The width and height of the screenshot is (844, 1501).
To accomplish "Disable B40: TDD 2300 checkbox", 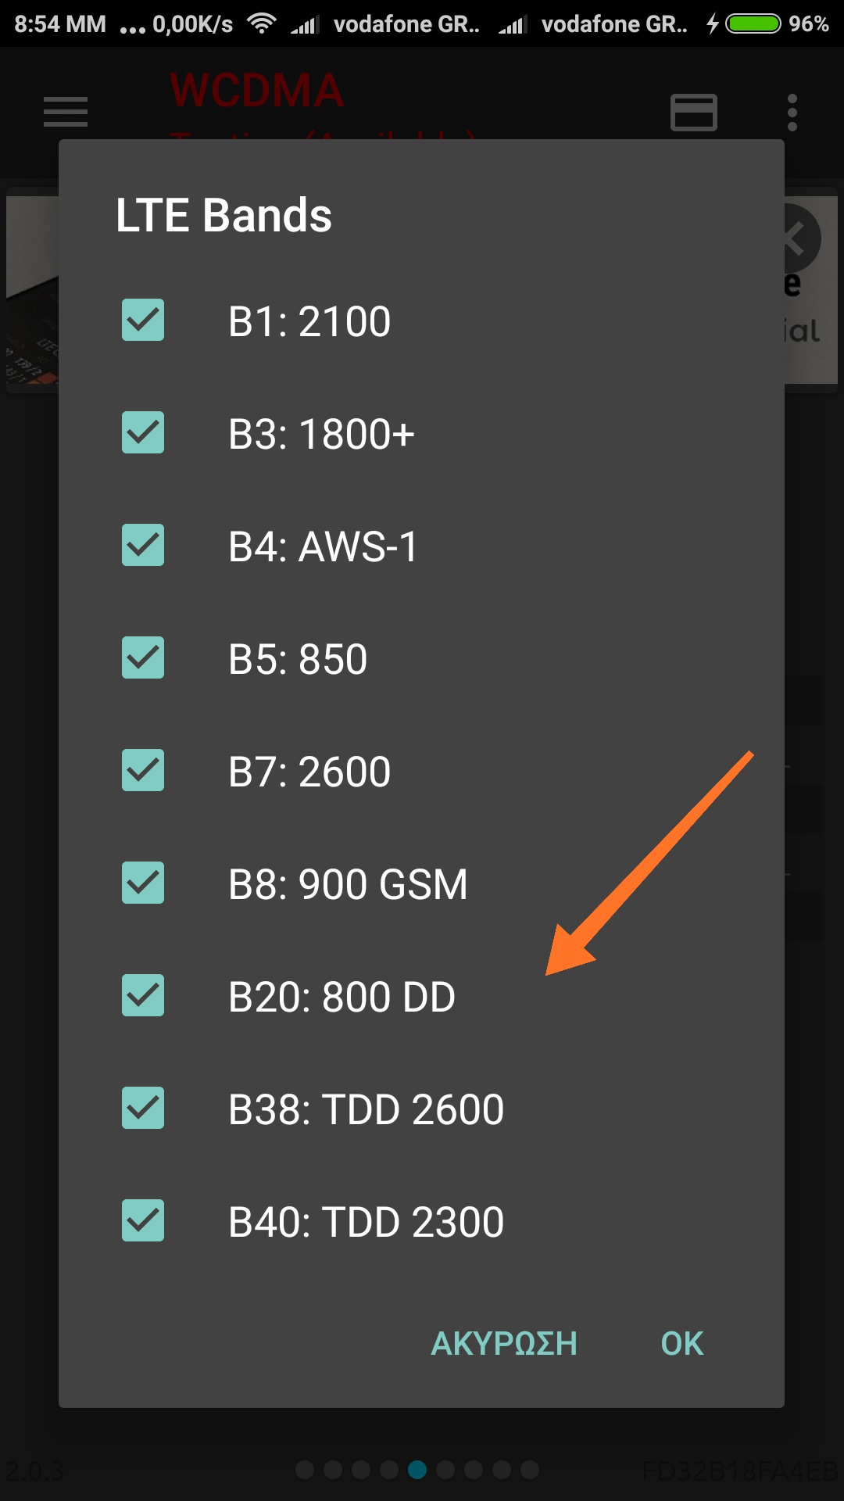I will (143, 1221).
